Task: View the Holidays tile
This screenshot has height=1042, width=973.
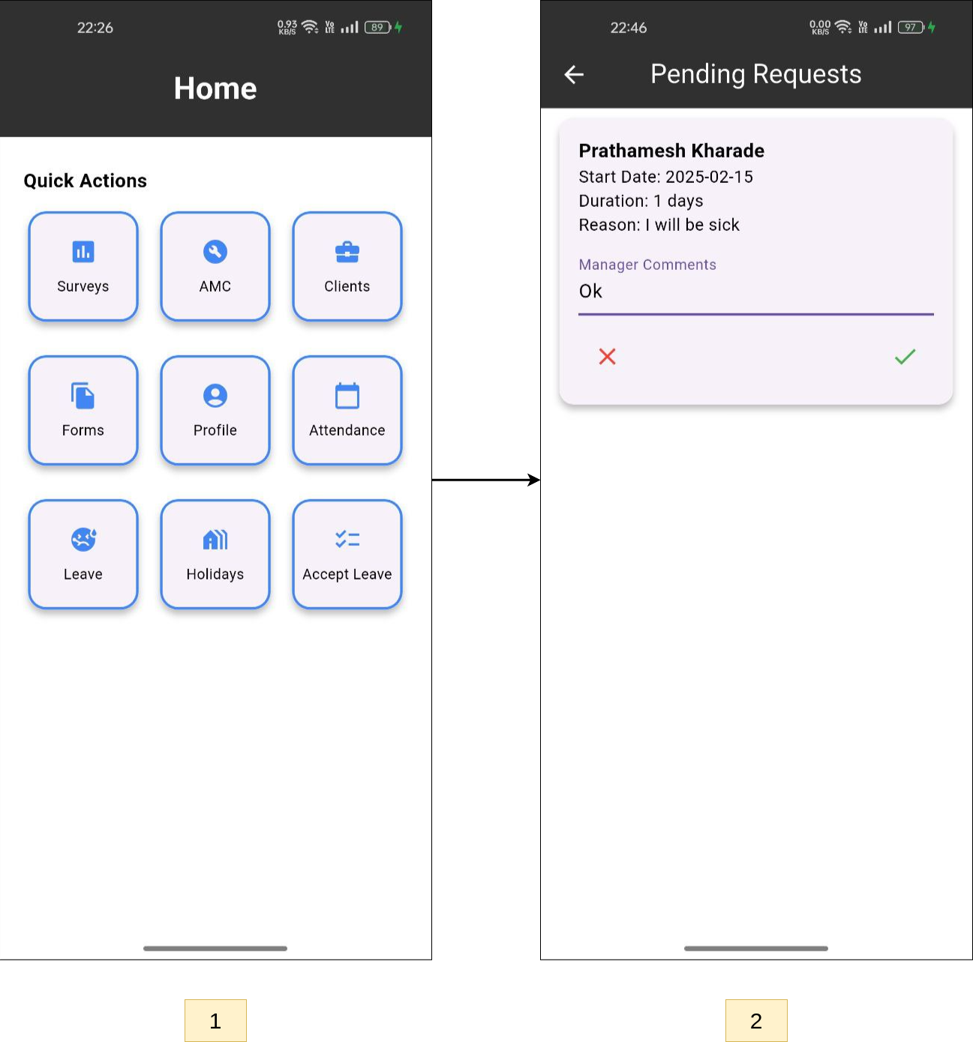Action: click(x=215, y=554)
